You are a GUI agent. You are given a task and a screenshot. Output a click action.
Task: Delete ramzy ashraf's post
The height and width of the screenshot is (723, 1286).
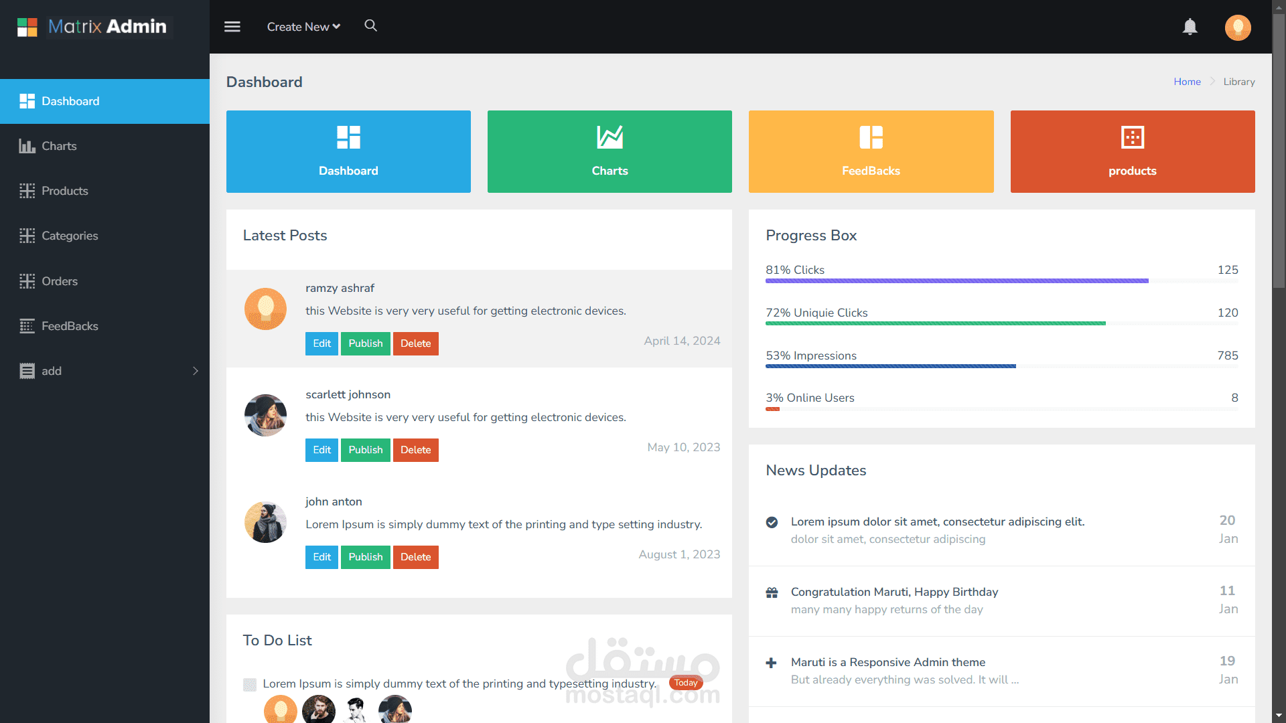(x=415, y=343)
